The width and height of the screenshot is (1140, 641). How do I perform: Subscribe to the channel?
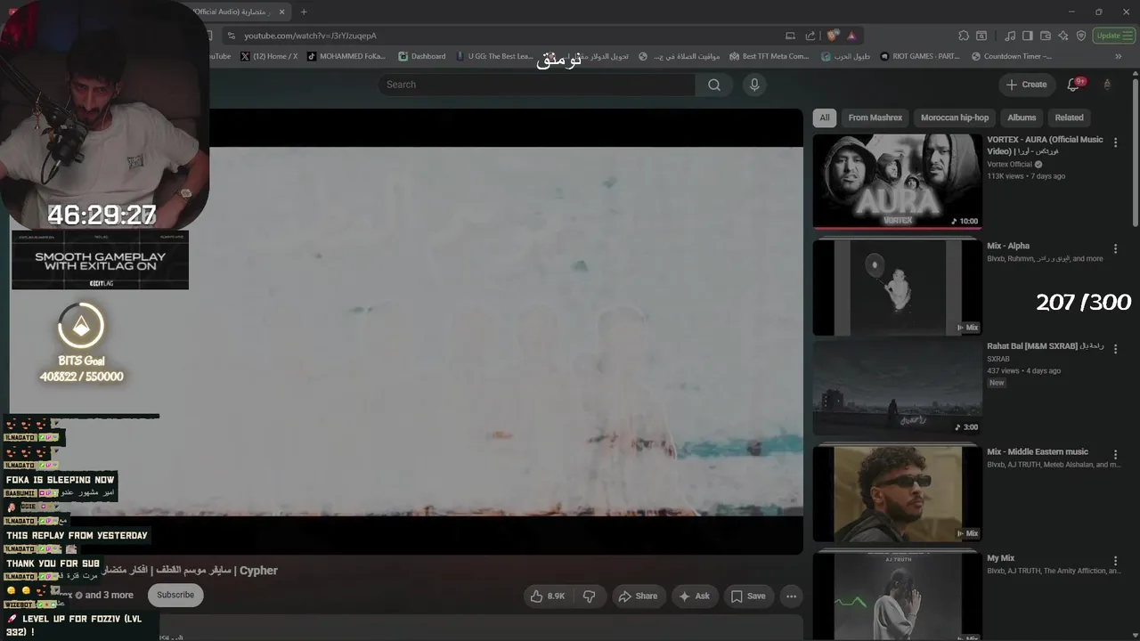(x=175, y=595)
